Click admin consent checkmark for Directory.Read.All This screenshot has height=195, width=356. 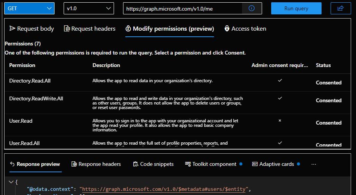280,80
